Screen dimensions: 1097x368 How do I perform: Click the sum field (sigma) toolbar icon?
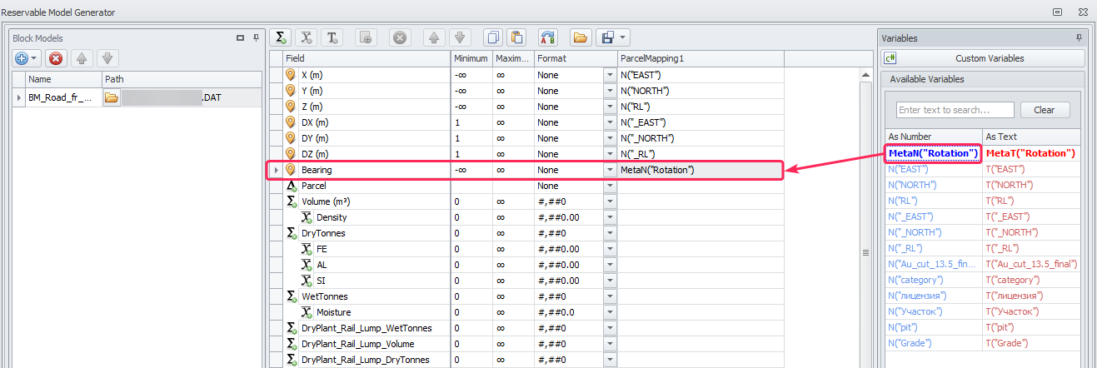pos(282,37)
